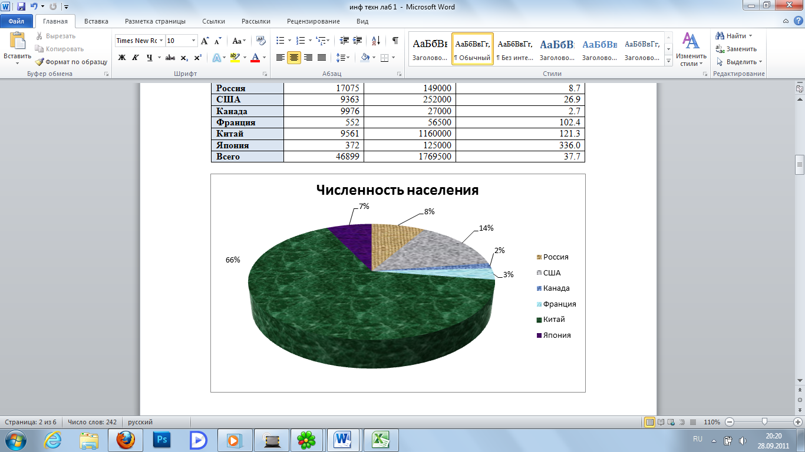The width and height of the screenshot is (805, 452).
Task: Click the Grow Font icon
Action: click(x=204, y=41)
